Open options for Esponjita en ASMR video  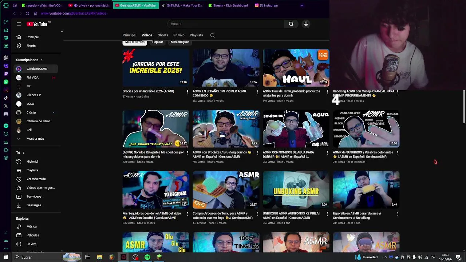398,214
